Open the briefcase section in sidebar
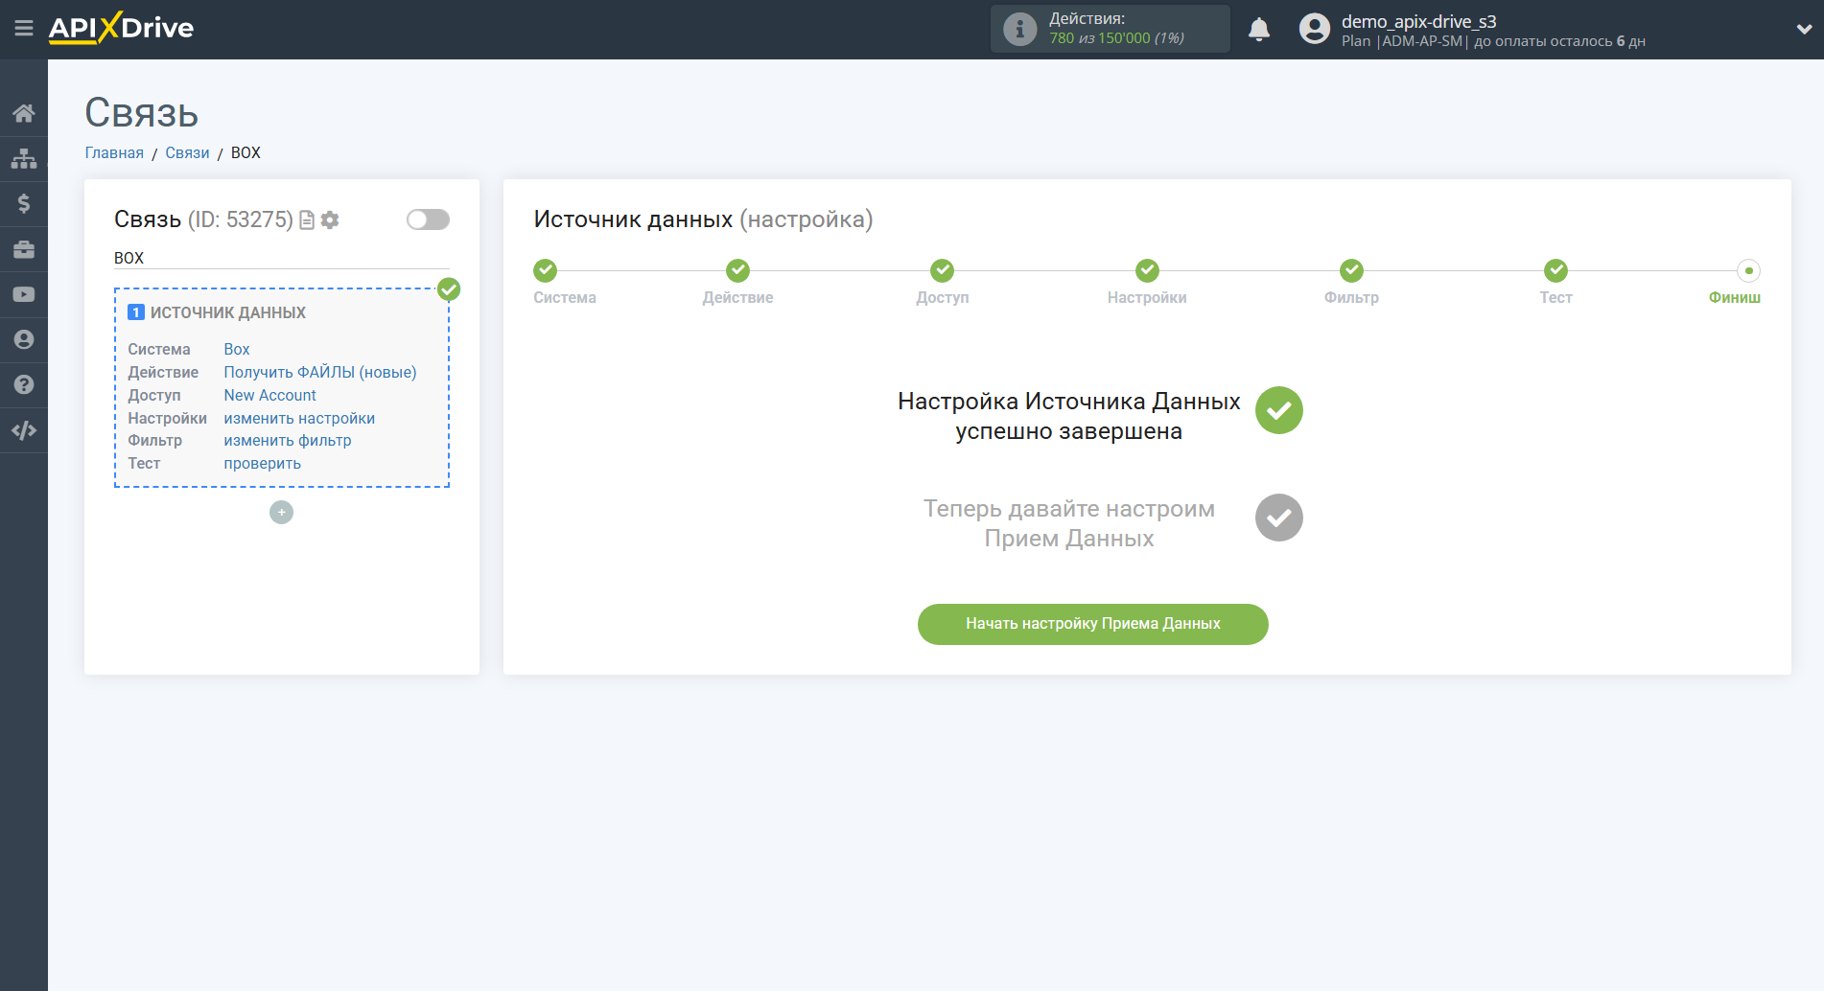 (x=24, y=248)
